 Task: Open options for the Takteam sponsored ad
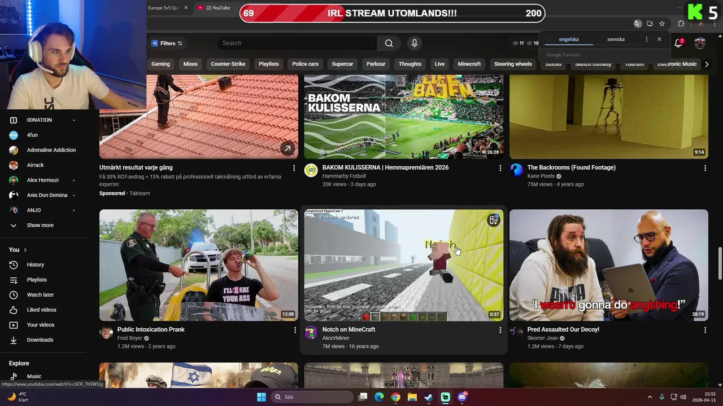(x=294, y=168)
